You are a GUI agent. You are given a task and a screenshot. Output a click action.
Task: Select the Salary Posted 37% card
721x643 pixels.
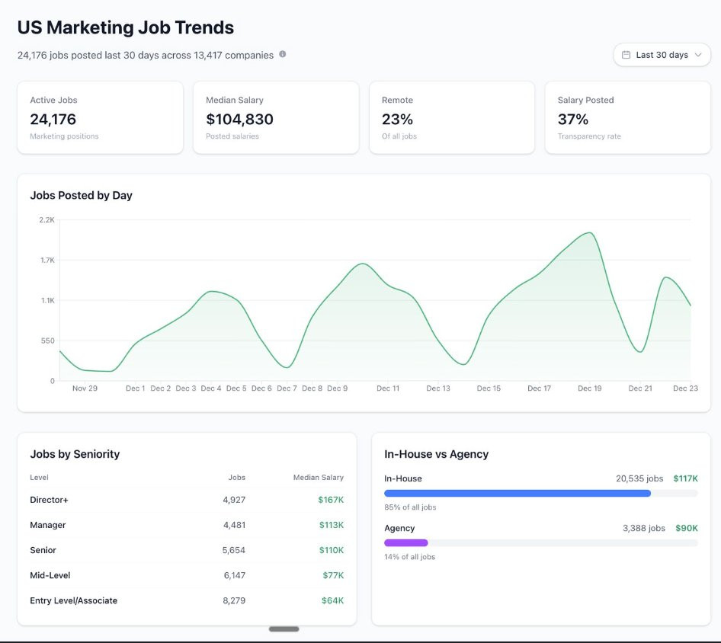pos(628,117)
